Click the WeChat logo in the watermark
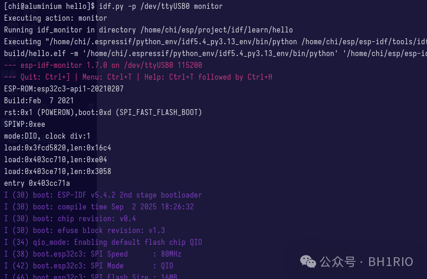 click(308, 261)
